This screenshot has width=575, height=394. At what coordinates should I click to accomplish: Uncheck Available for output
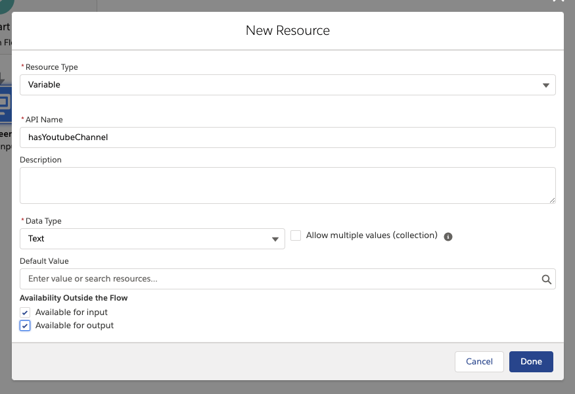(25, 326)
